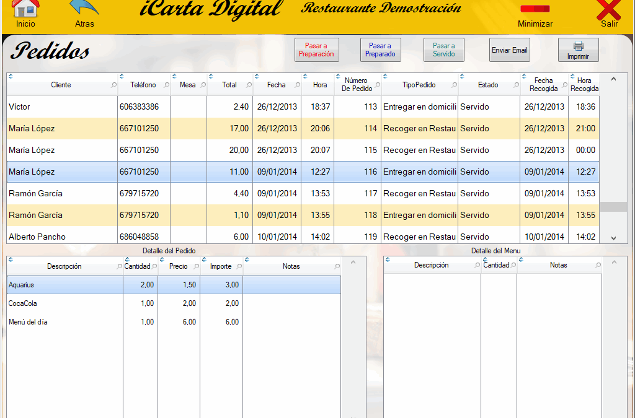Print orders with the Imprimir button

click(579, 50)
